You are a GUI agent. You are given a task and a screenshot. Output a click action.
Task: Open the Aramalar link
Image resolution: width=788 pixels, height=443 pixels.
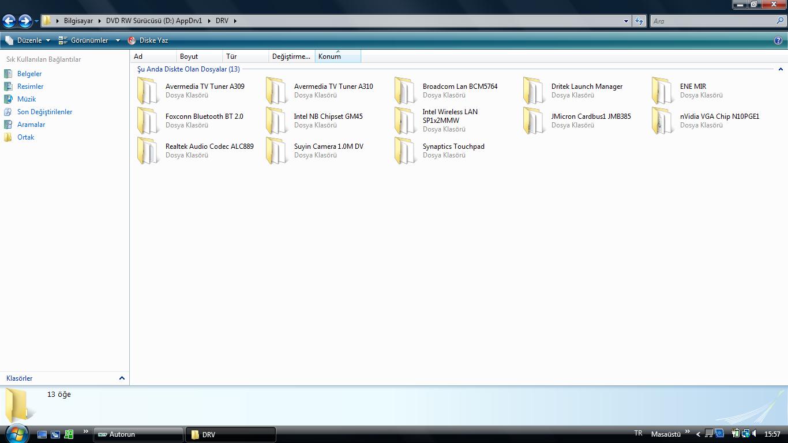tap(31, 125)
